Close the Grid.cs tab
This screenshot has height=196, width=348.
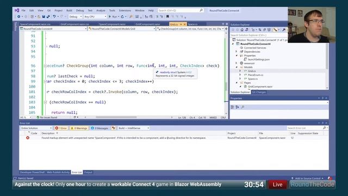click(x=184, y=24)
